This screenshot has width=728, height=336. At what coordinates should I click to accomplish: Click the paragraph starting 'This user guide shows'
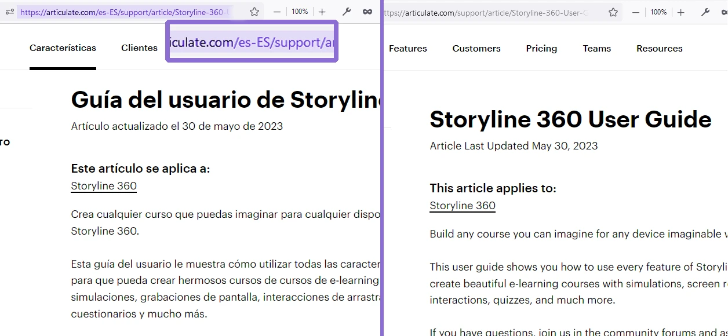coord(578,283)
